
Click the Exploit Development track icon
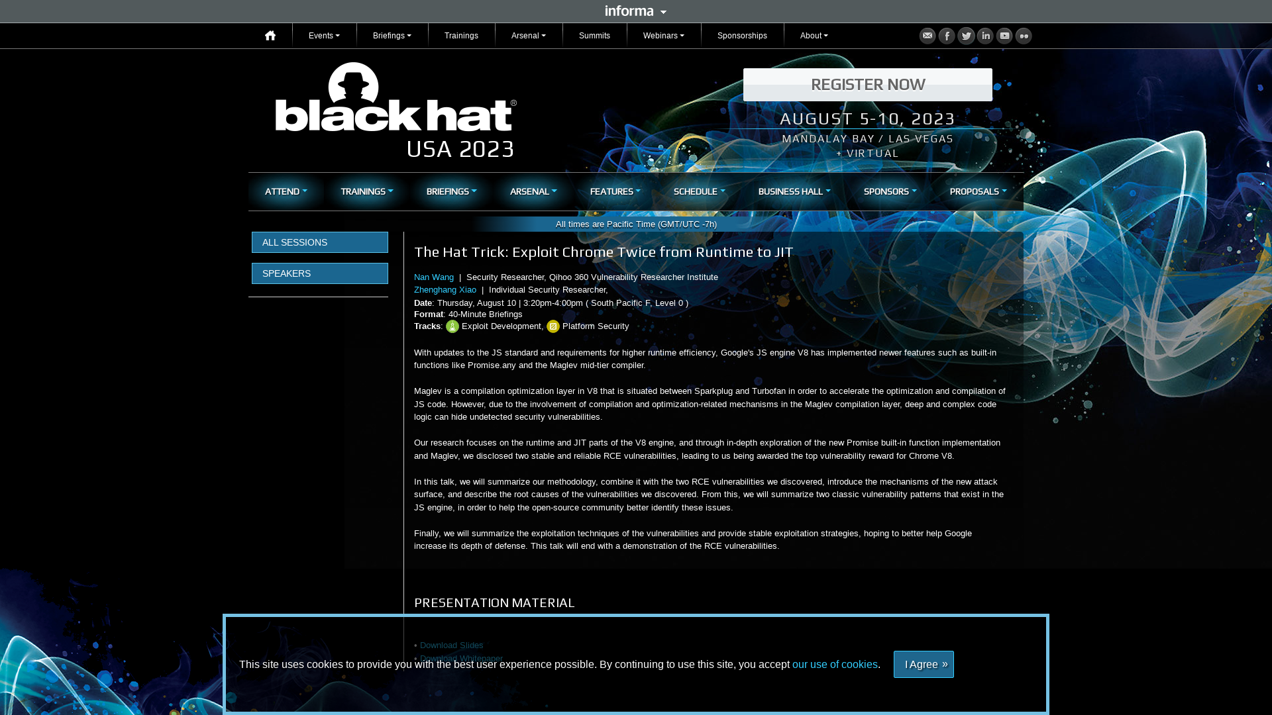coord(452,326)
